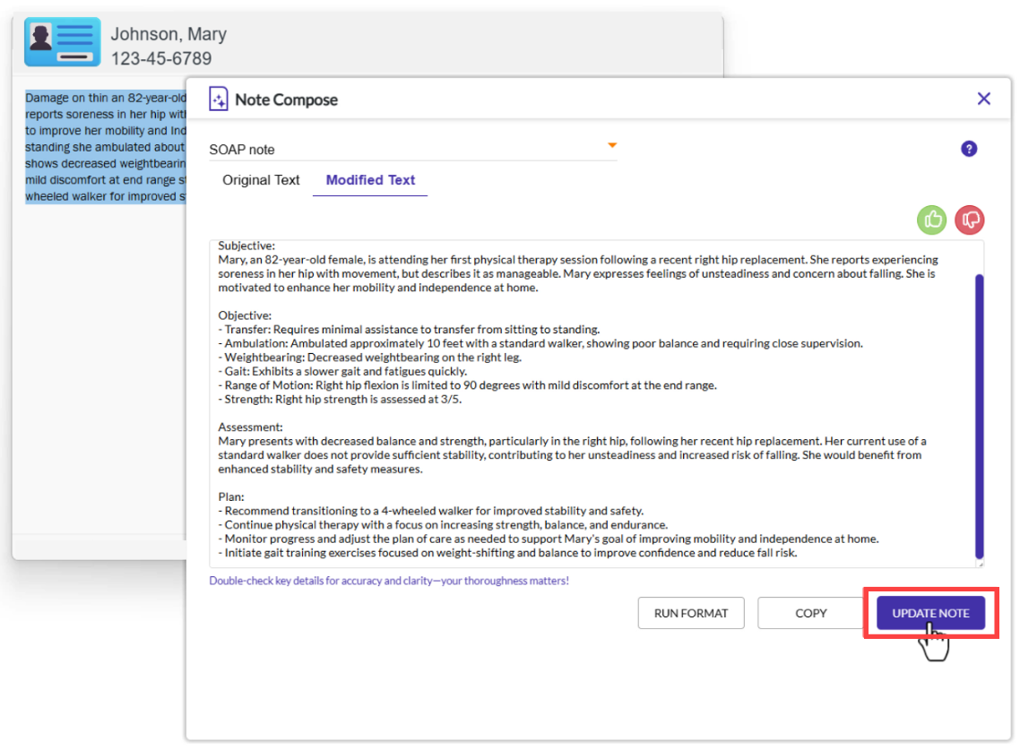The image size is (1020, 750).
Task: Click the 'Monitor progress and adjust' plan line
Action: tap(549, 539)
